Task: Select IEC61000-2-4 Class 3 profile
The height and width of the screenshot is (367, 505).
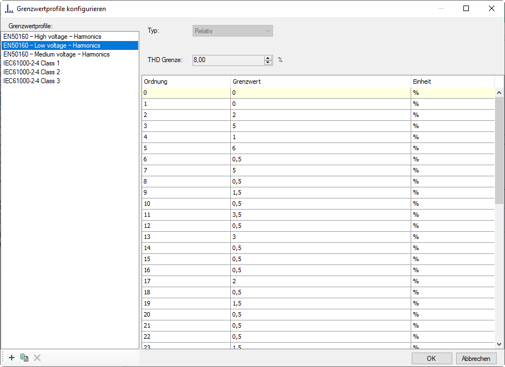Action: click(32, 81)
